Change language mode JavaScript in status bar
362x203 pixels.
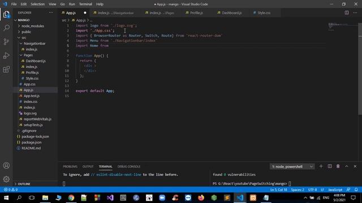(x=335, y=189)
